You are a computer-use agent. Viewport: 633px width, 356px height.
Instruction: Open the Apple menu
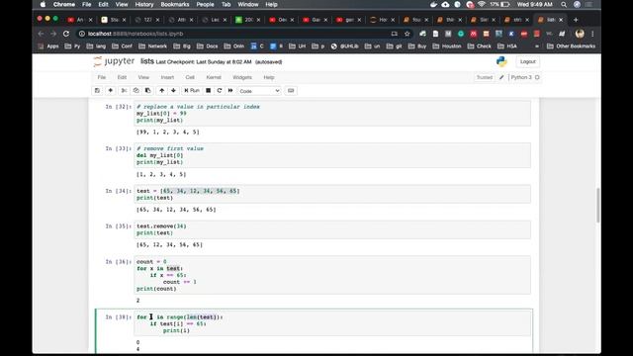coord(44,4)
